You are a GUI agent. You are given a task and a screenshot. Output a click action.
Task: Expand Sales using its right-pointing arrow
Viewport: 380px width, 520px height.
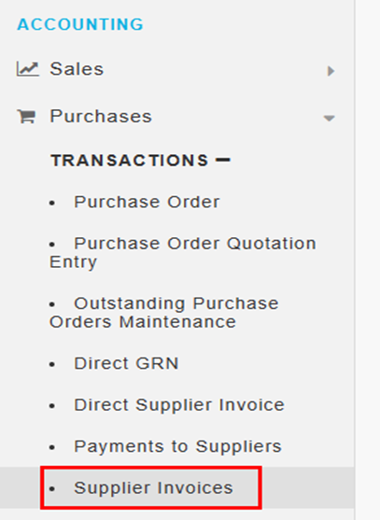tap(331, 71)
